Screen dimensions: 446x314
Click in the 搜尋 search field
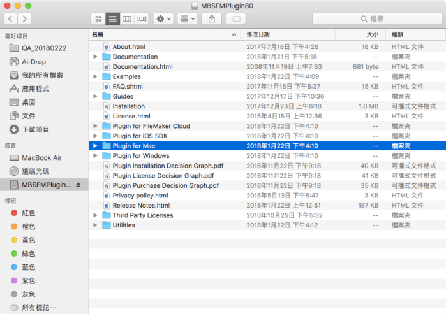[x=380, y=19]
